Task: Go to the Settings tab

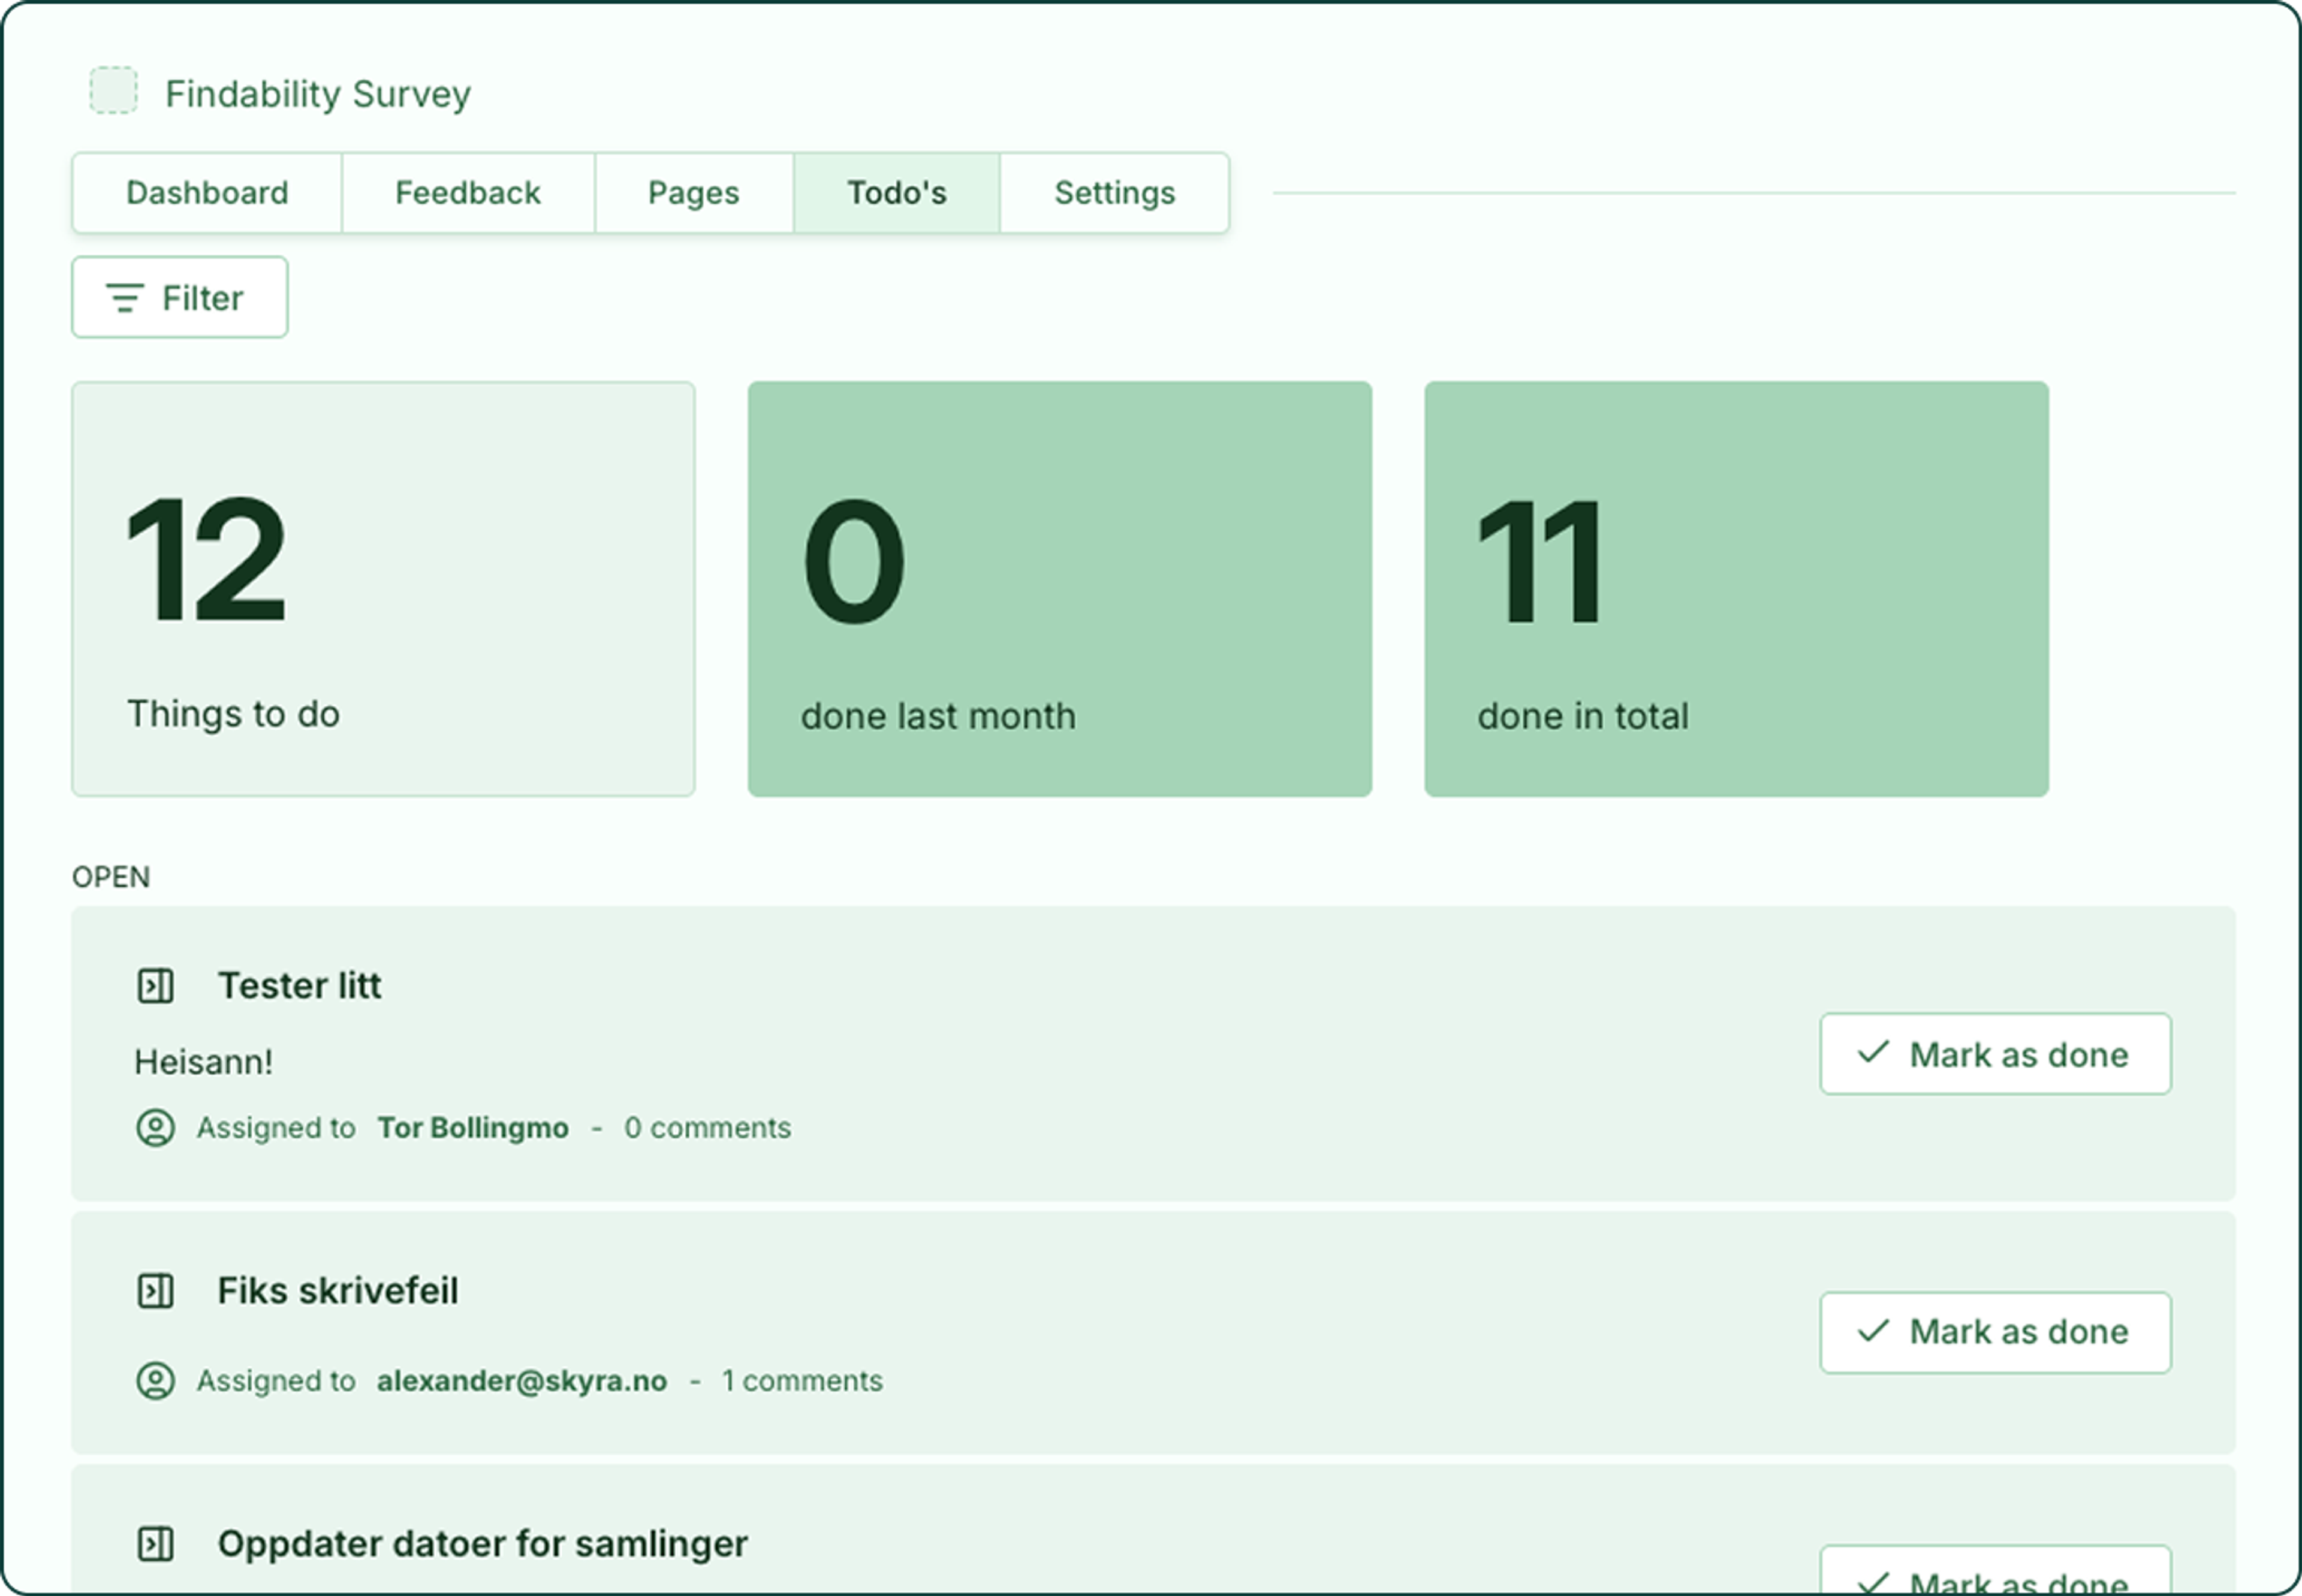Action: 1114,193
